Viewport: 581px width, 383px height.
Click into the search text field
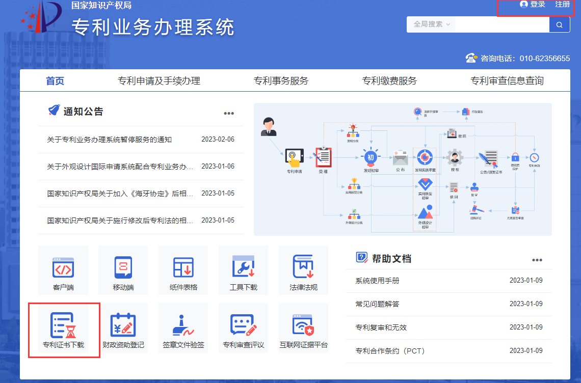click(501, 24)
